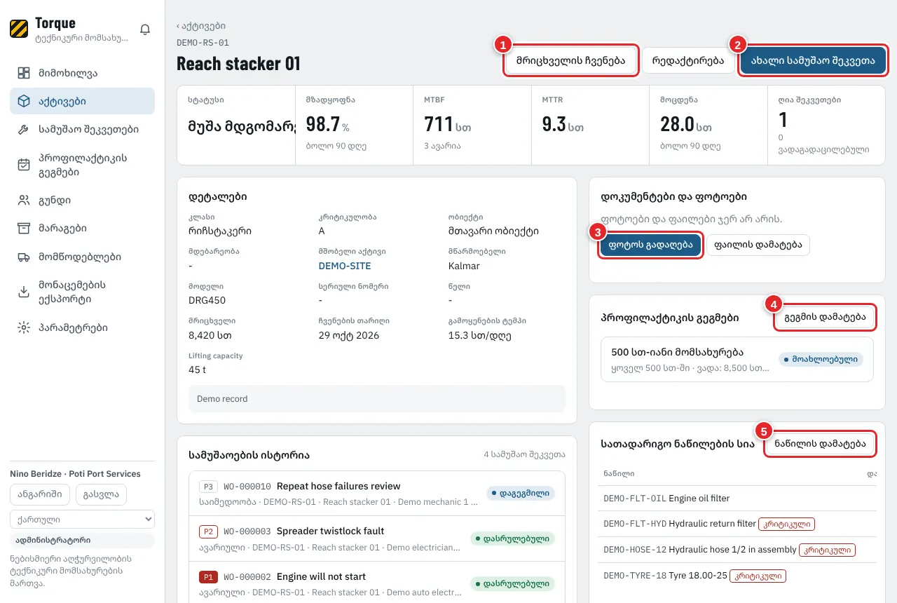Select the DEMO-FLT-HYD Hydraulic return filter row

tap(739, 524)
